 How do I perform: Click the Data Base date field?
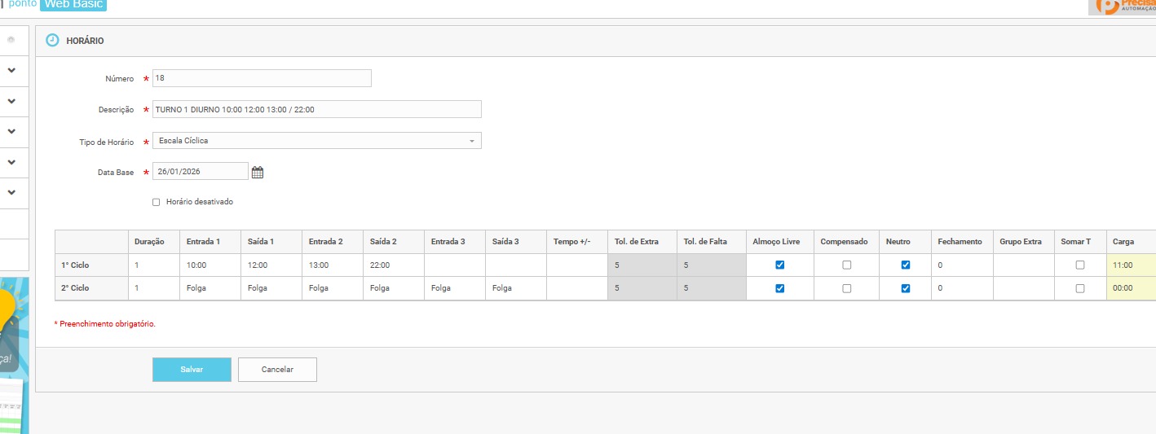pyautogui.click(x=200, y=172)
